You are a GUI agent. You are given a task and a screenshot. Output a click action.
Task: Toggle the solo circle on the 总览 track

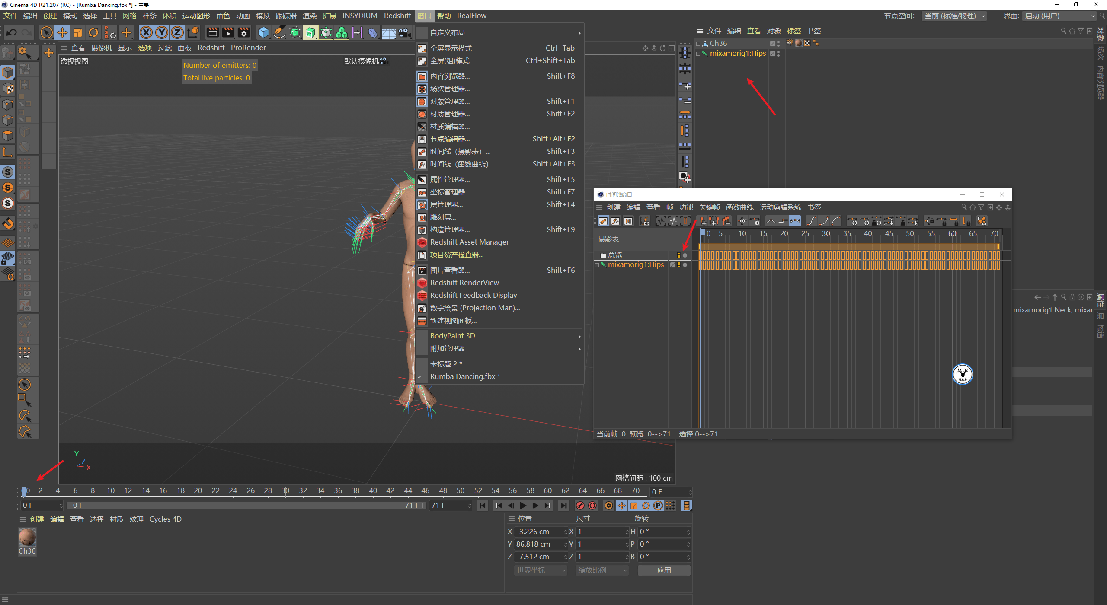[x=685, y=255]
